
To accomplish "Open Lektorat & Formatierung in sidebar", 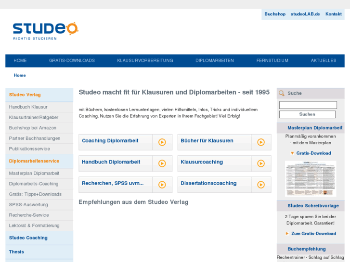I will tap(39, 225).
